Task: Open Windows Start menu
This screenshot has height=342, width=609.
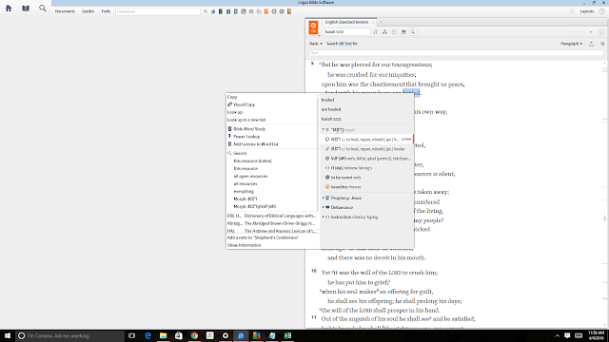Action: pyautogui.click(x=8, y=335)
